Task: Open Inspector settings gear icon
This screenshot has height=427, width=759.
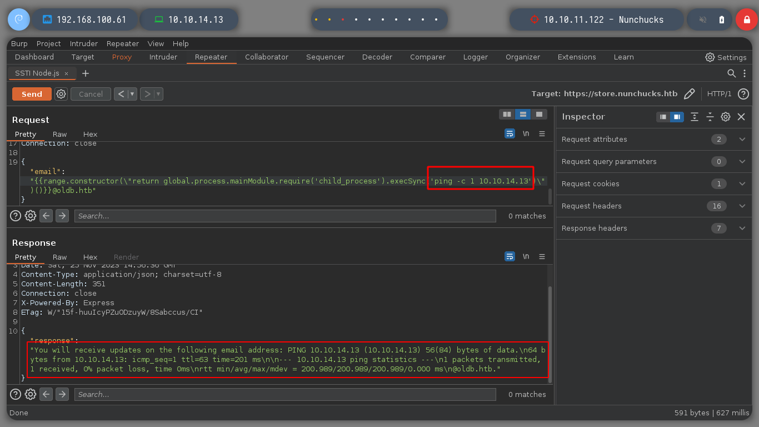Action: pyautogui.click(x=726, y=117)
